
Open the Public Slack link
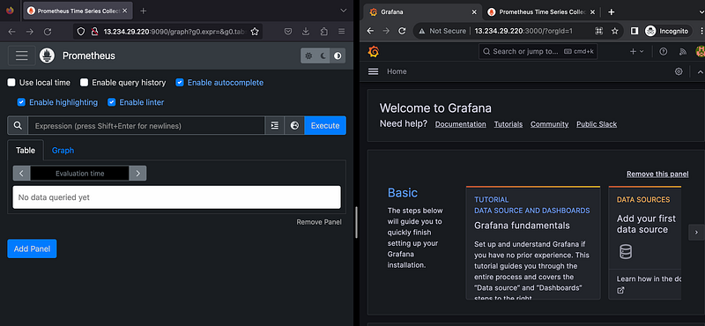tap(597, 124)
